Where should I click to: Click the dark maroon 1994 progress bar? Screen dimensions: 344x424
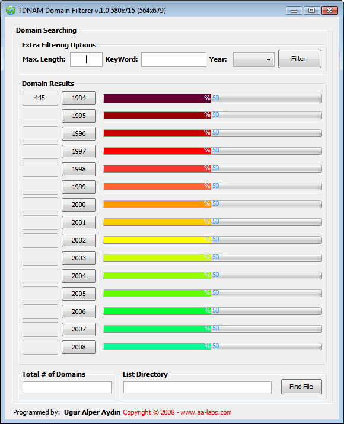[x=212, y=98]
